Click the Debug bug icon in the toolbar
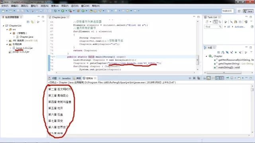The image size is (255, 143). click(55, 11)
